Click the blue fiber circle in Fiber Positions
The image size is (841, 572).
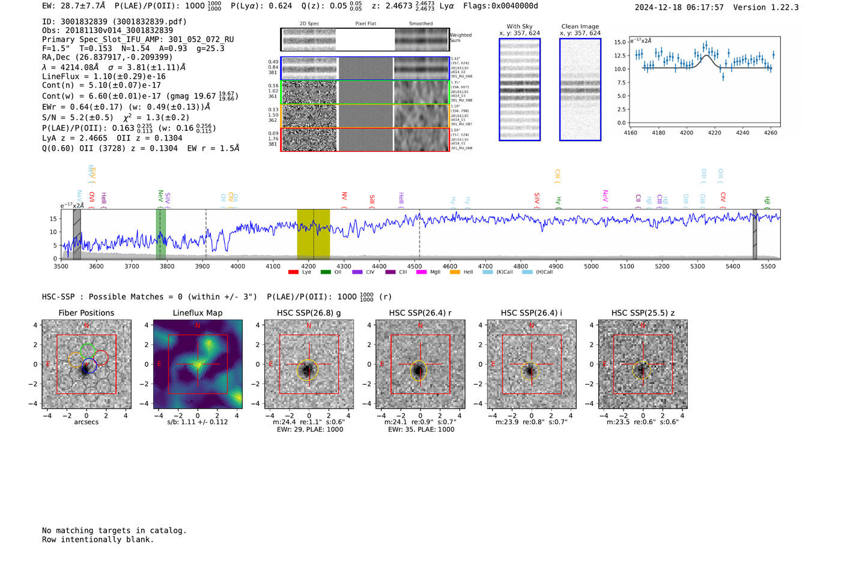point(89,366)
